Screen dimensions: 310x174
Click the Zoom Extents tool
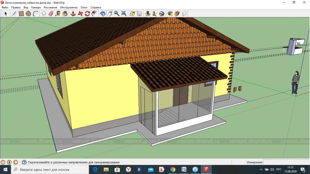124,13
